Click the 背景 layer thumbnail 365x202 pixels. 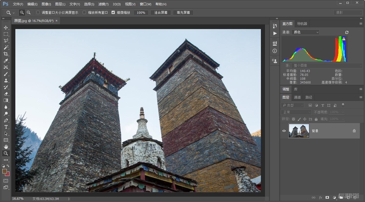[299, 131]
